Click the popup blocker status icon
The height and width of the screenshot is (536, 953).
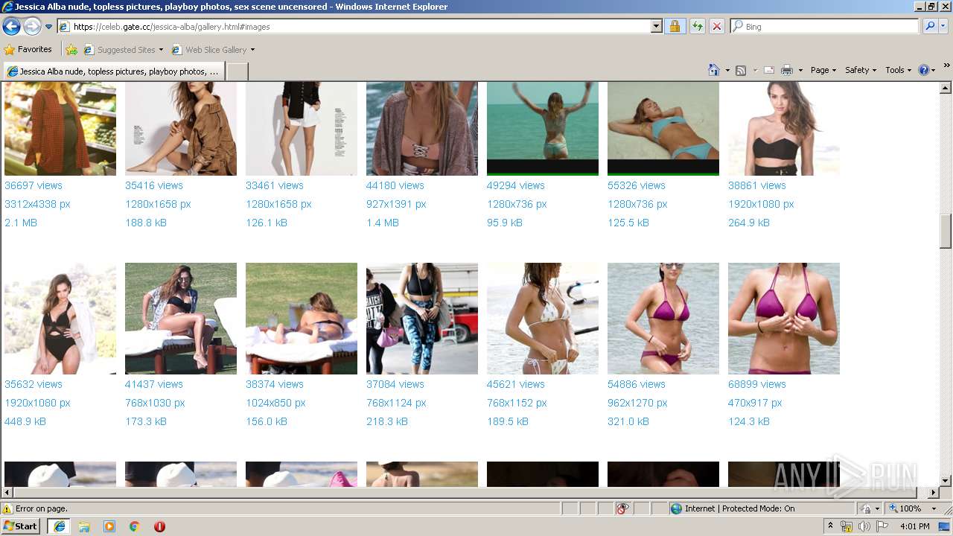pos(622,508)
